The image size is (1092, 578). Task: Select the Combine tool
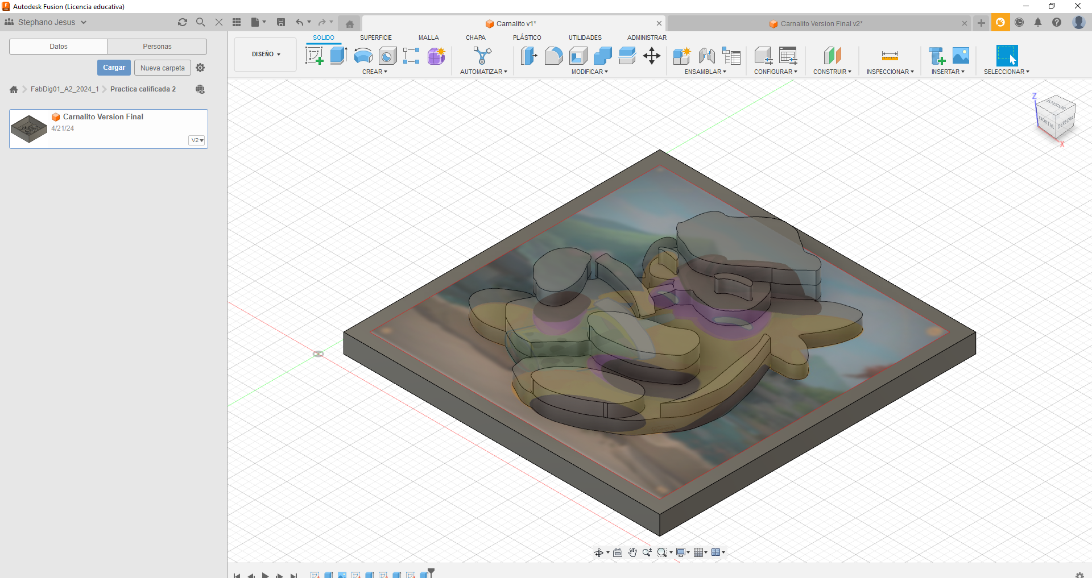[602, 56]
